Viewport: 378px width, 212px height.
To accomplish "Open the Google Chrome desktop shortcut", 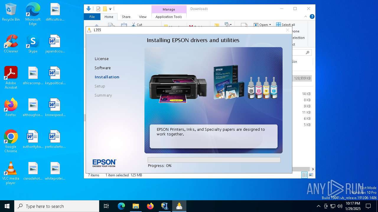I will point(11,141).
